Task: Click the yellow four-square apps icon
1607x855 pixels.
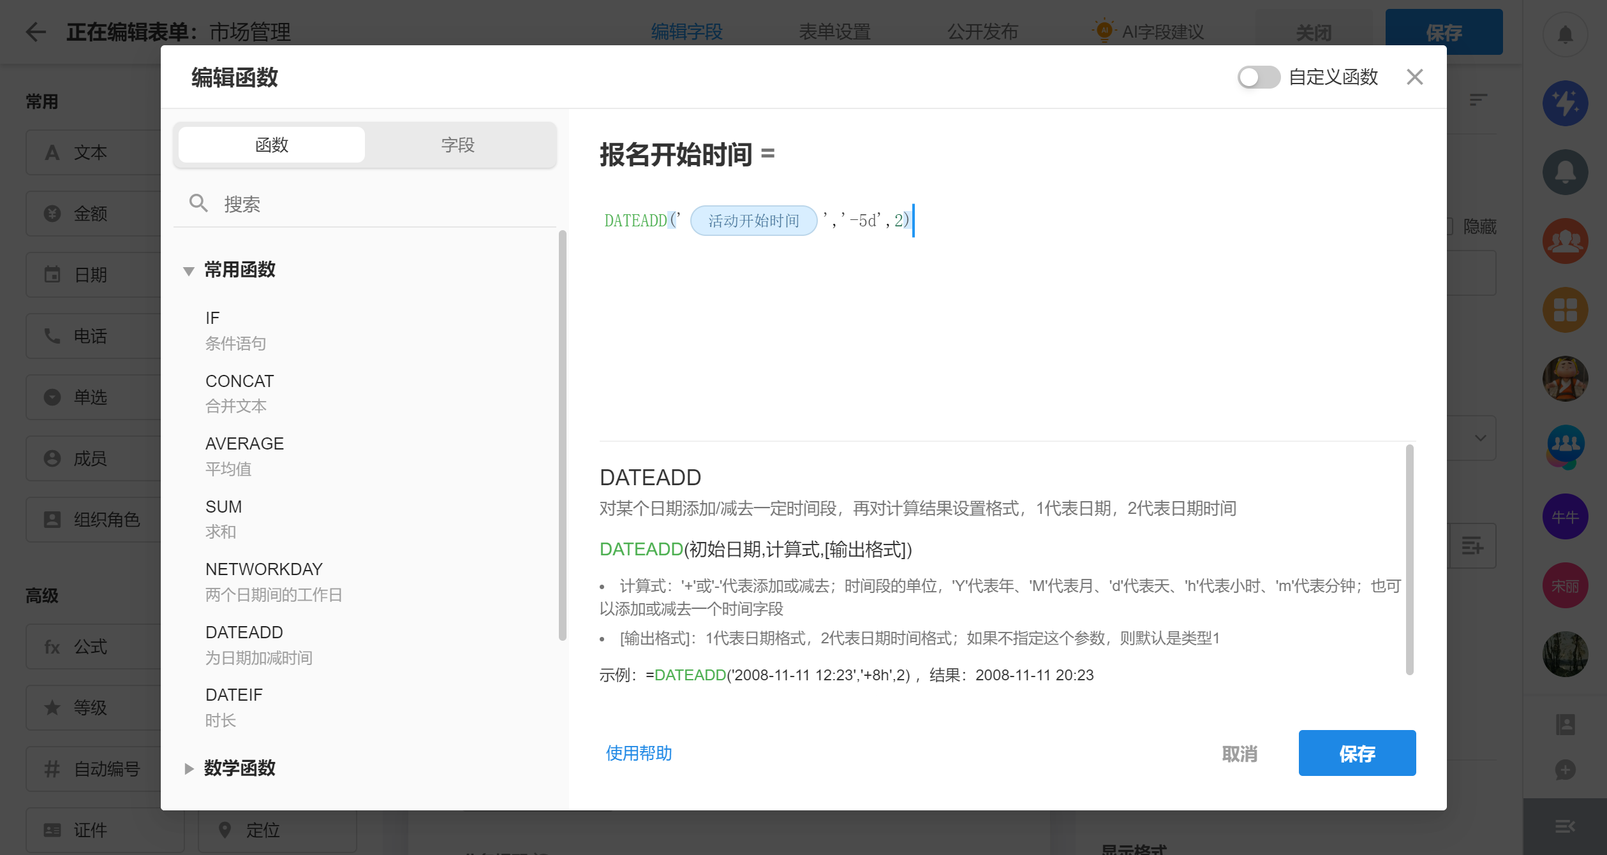Action: pyautogui.click(x=1565, y=310)
